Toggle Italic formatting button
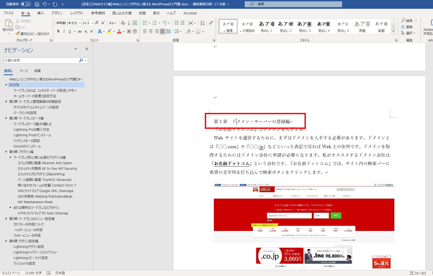433x276 pixels. (64, 31)
